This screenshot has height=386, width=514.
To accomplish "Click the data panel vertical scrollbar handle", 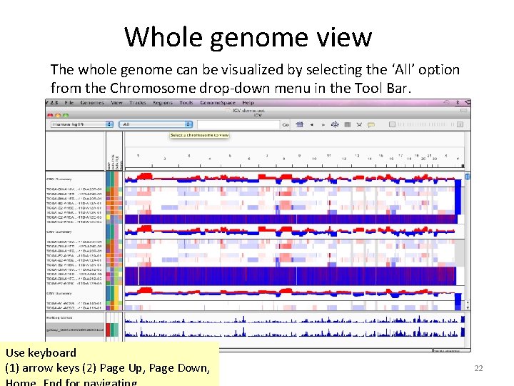I will 467,177.
